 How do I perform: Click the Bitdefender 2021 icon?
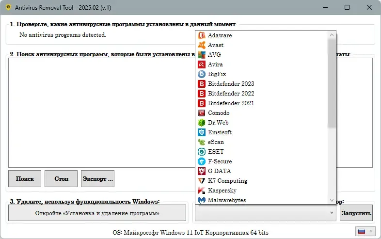(x=202, y=103)
